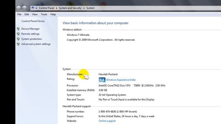Click the 'Pen and Touch:' label
The width and height of the screenshot is (221, 124).
76,100
